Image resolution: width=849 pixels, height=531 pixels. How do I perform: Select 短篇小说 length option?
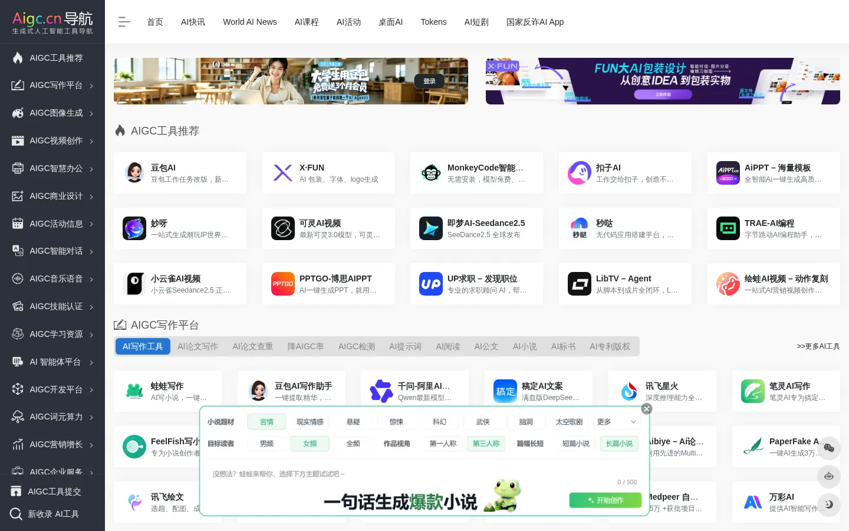pos(576,444)
